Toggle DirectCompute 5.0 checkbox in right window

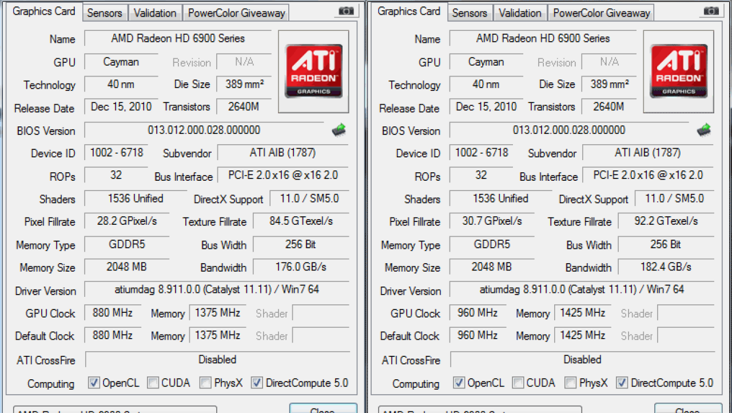[622, 383]
